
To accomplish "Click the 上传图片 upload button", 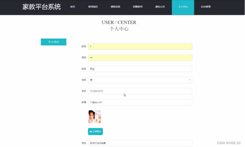I will [x=95, y=132].
